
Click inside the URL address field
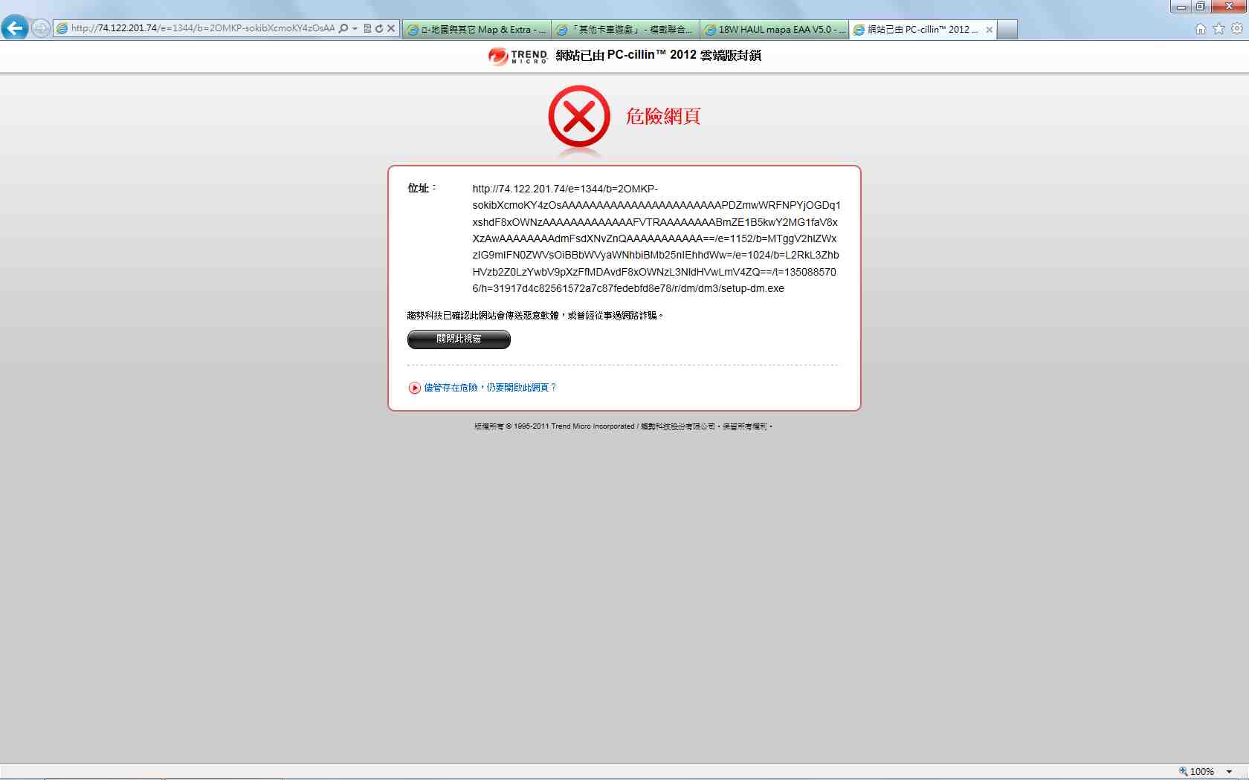tap(201, 28)
